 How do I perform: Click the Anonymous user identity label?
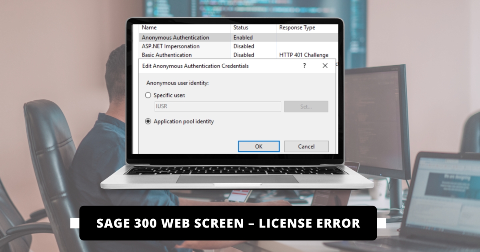coord(178,83)
